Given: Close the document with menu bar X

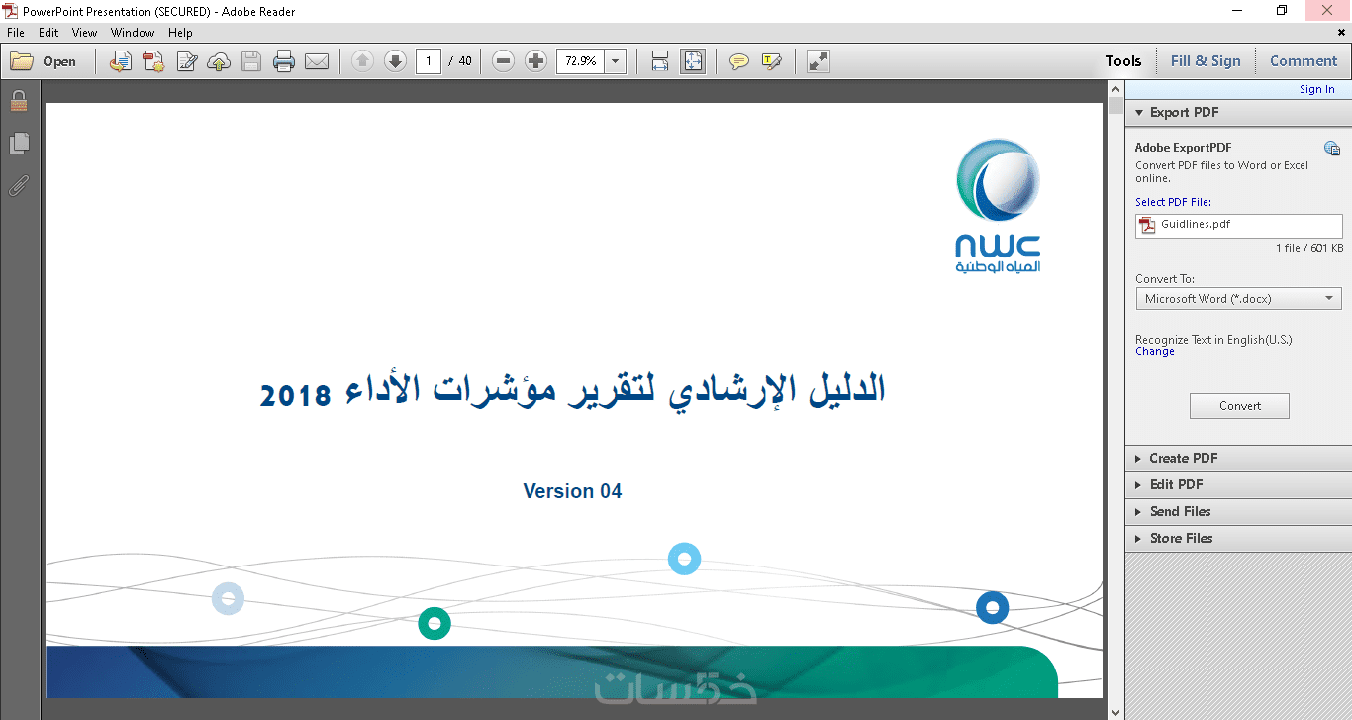Looking at the screenshot, I should pyautogui.click(x=1341, y=33).
